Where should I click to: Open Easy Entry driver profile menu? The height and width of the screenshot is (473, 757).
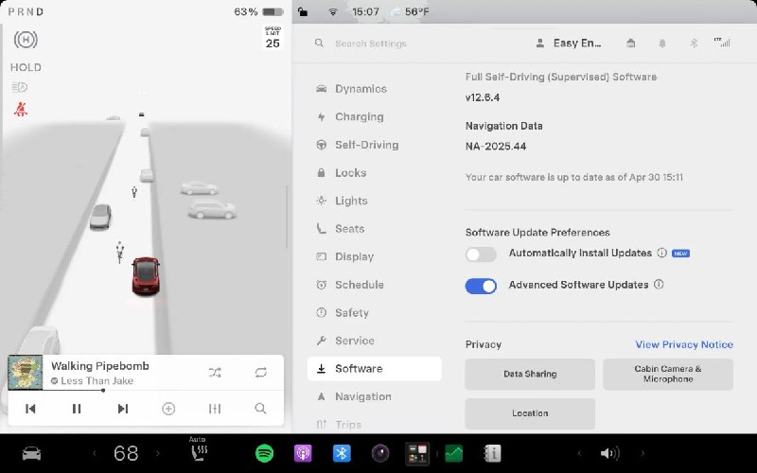tap(569, 43)
